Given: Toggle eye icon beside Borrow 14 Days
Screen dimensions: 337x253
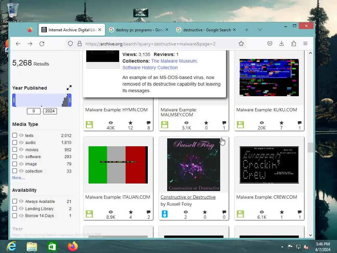Looking at the screenshot, I should point(21,215).
